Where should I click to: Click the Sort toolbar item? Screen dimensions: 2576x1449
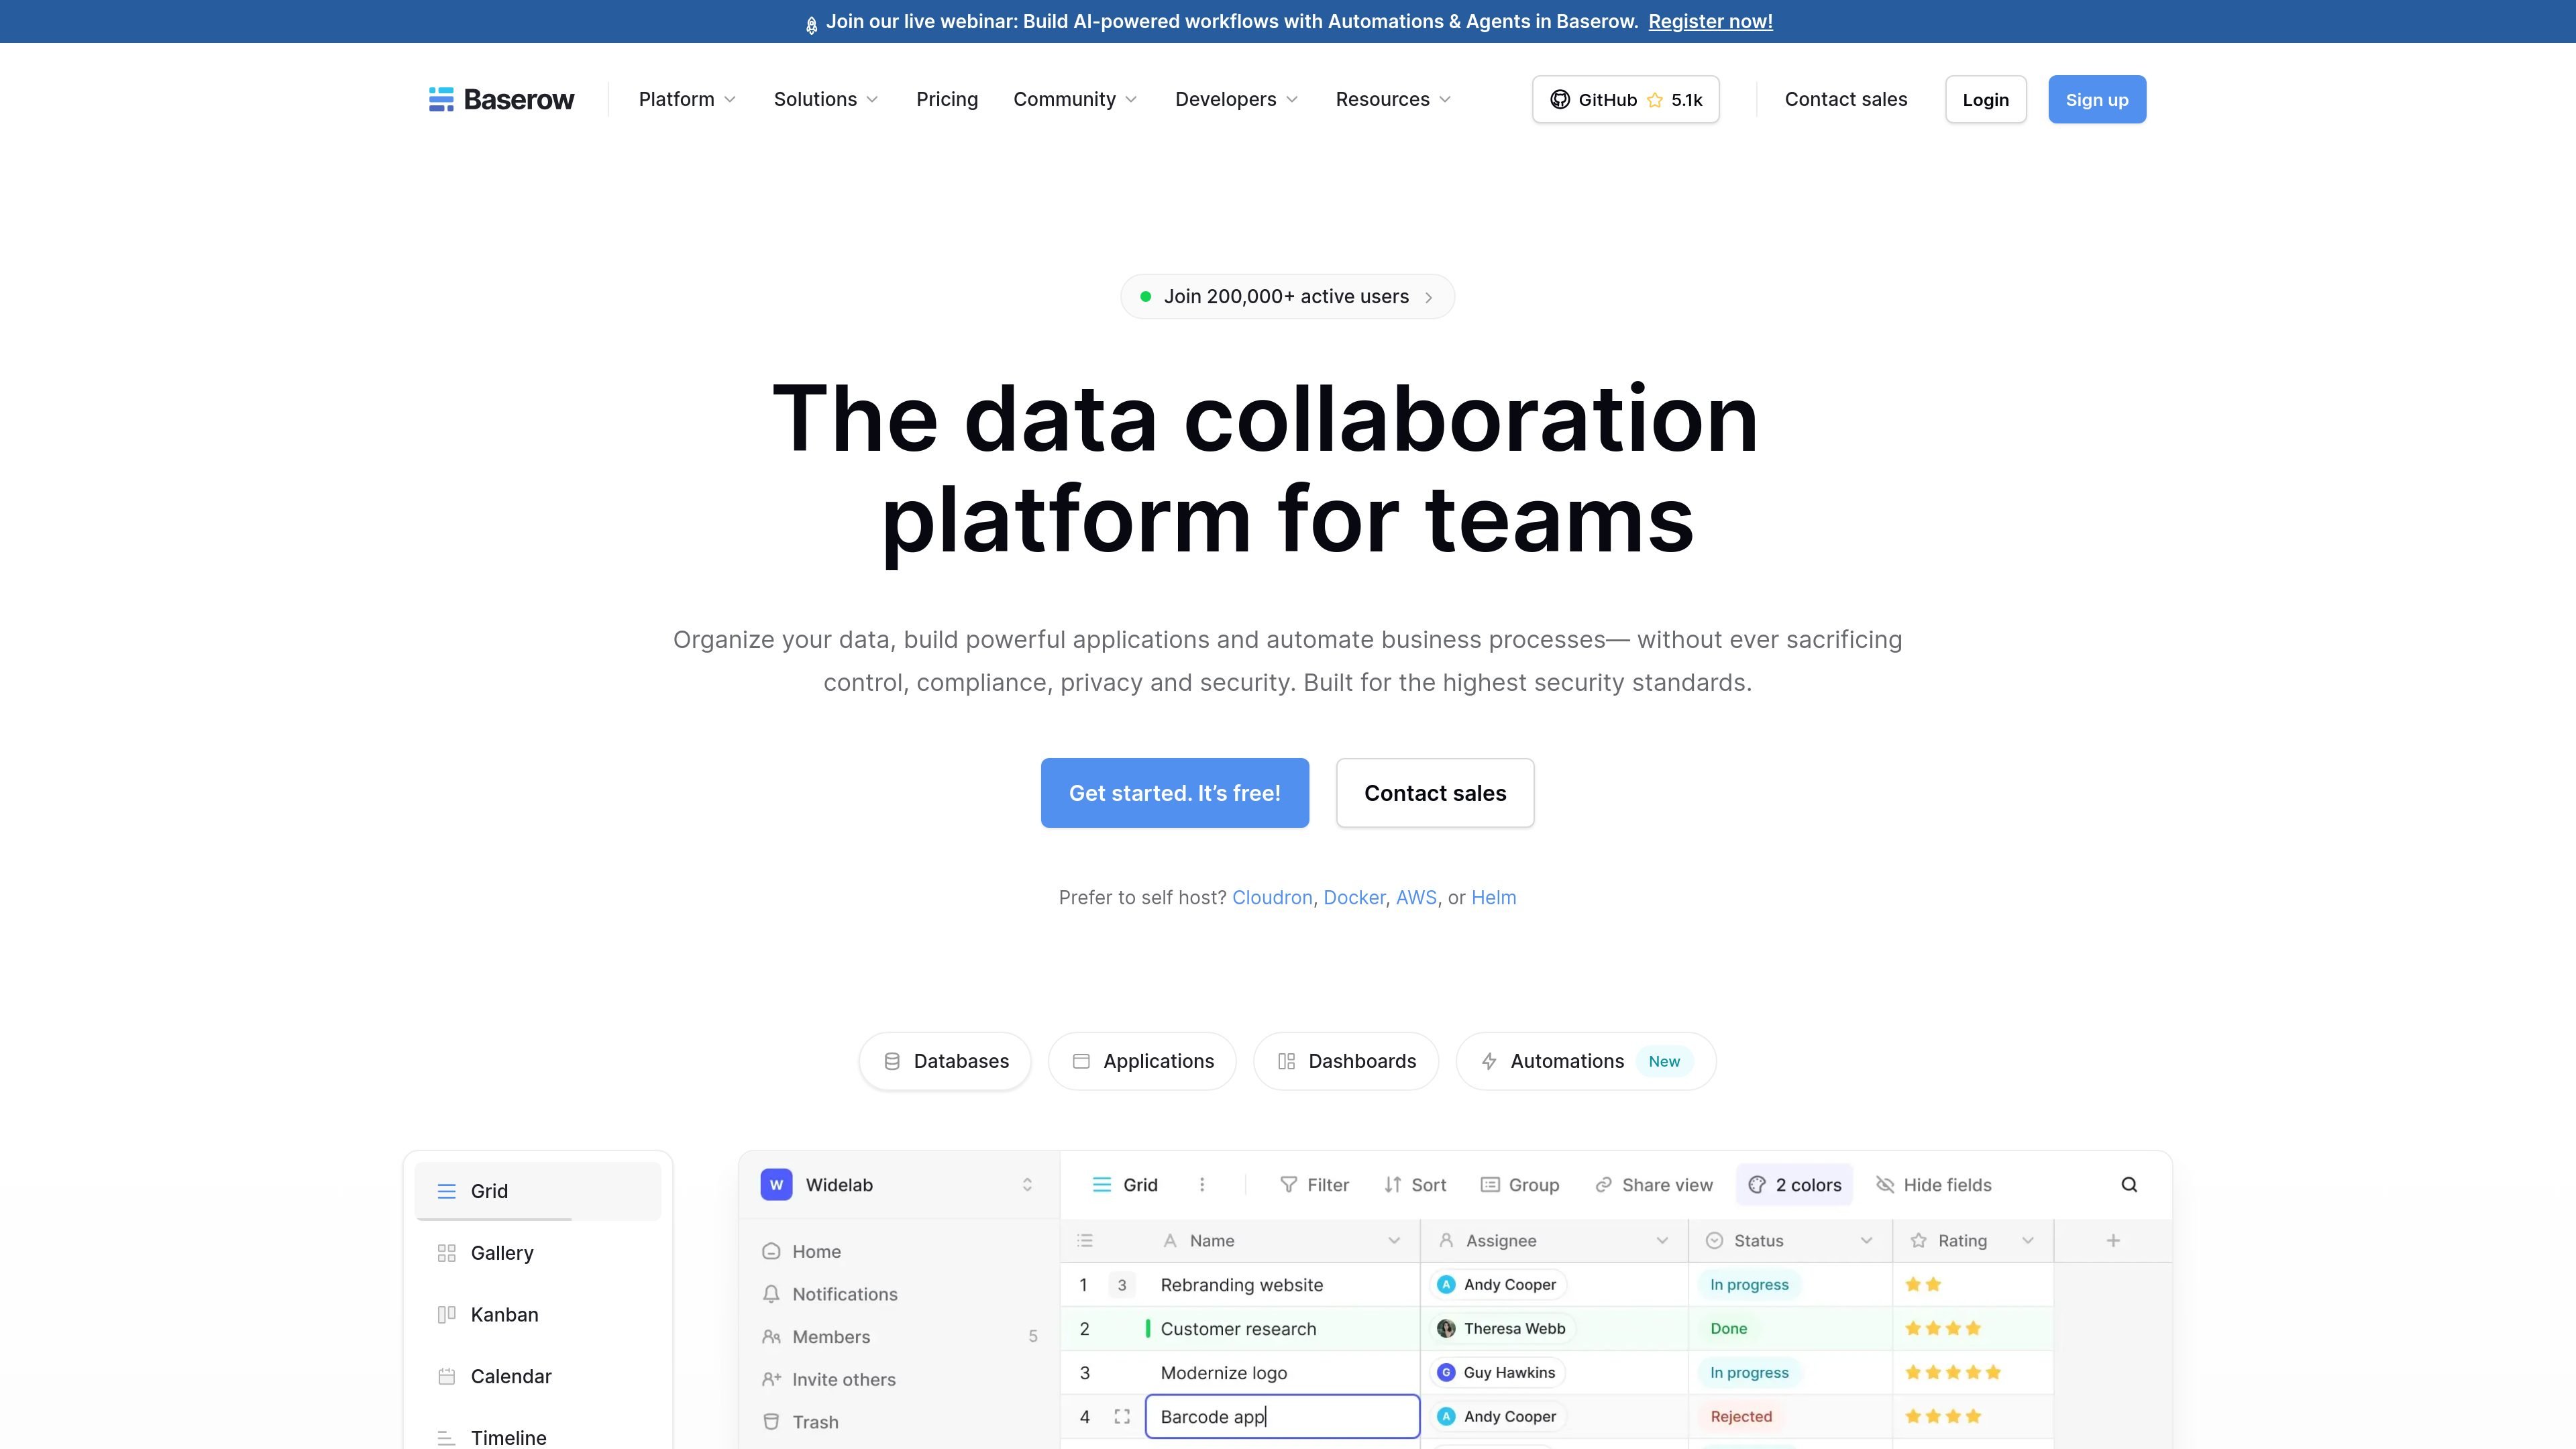coord(1415,1184)
